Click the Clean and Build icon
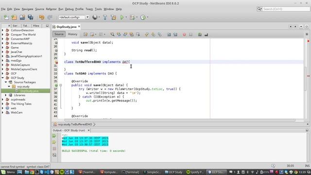Viewport: 311px width, 175px height. [113, 17]
